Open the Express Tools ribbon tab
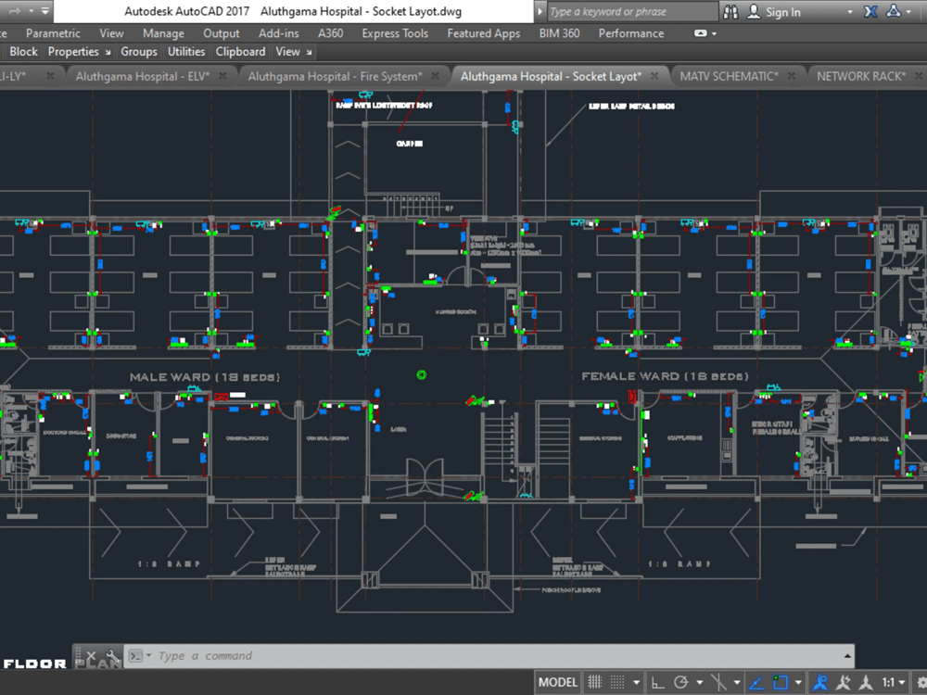Viewport: 927px width, 695px height. (394, 33)
